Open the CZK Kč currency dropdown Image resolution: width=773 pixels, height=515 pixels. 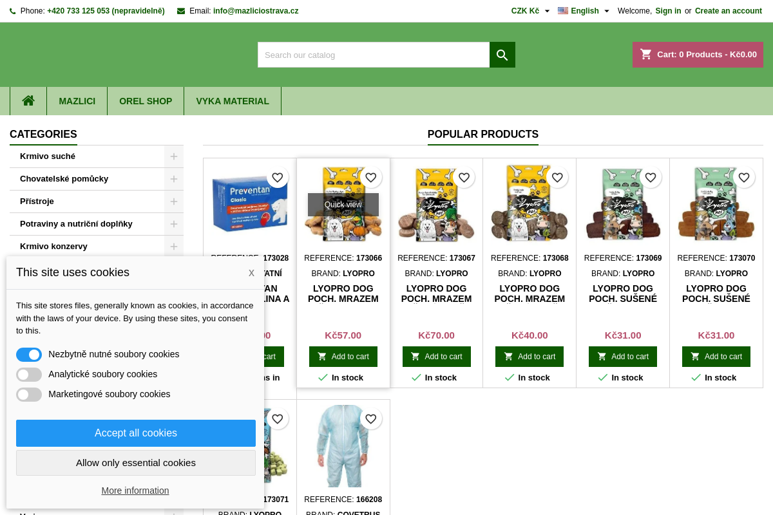(530, 11)
